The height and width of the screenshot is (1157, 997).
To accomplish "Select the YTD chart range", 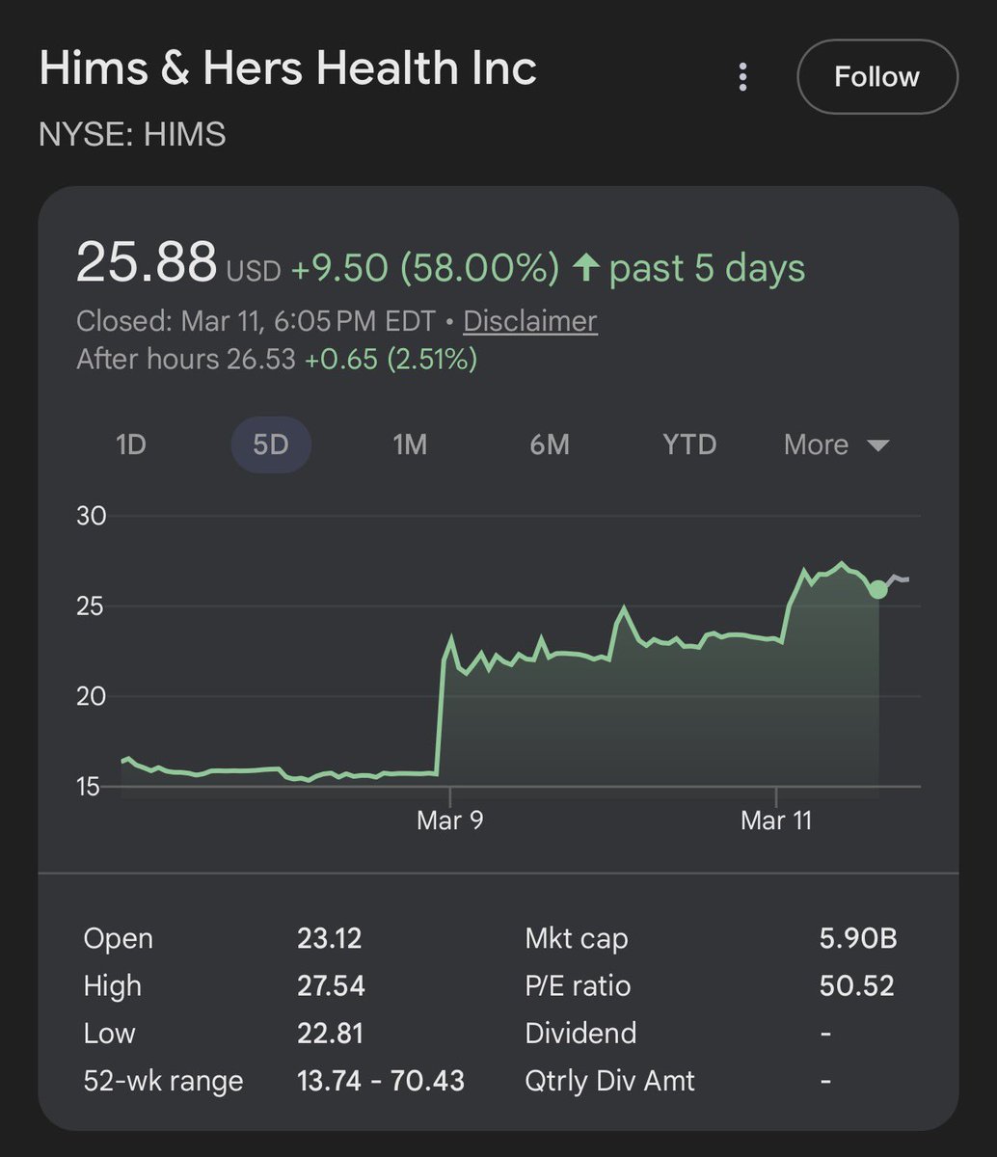I will click(x=689, y=444).
